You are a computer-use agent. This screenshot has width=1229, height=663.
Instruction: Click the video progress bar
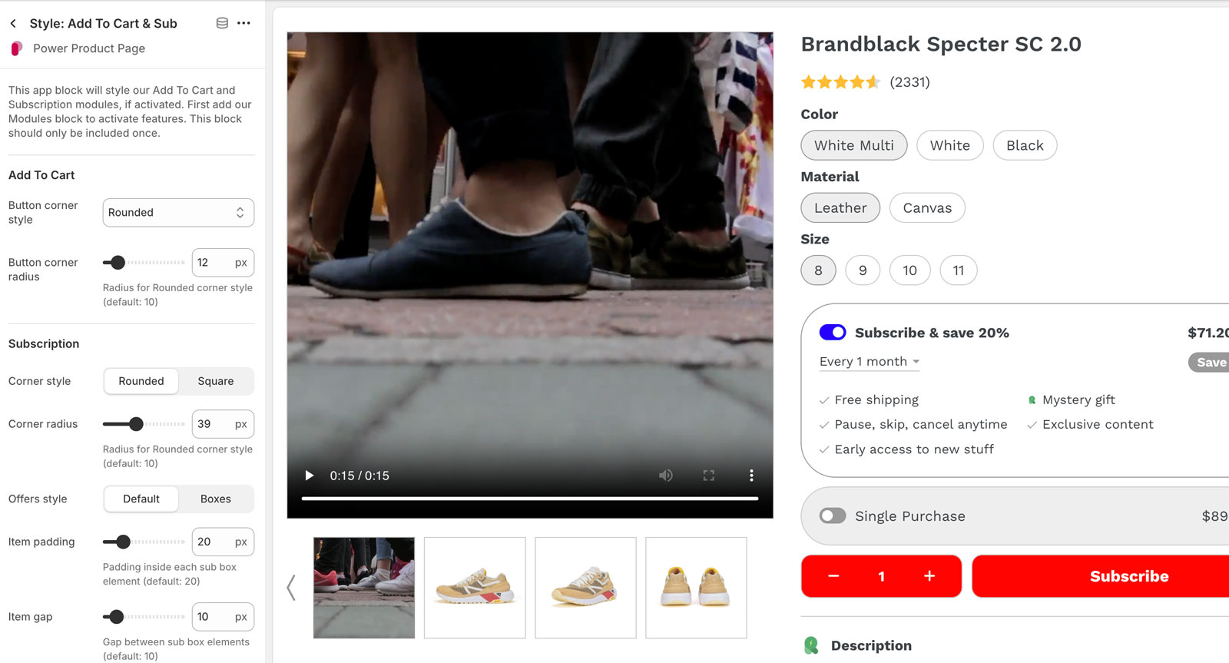click(x=530, y=499)
